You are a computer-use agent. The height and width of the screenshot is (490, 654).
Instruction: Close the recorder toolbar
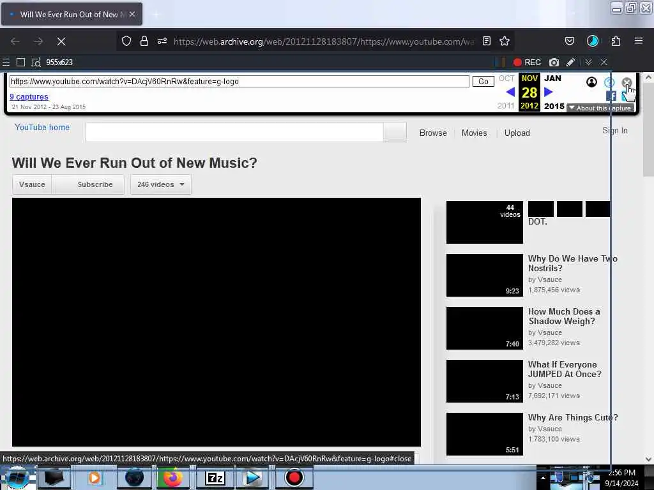(x=604, y=62)
